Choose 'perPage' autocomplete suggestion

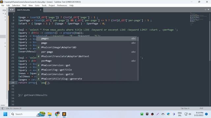tap(87, 61)
